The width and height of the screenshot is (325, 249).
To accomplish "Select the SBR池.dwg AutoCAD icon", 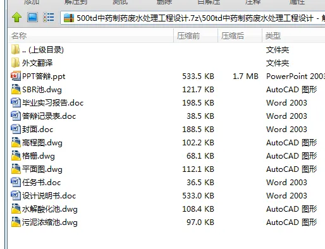I will [16, 89].
